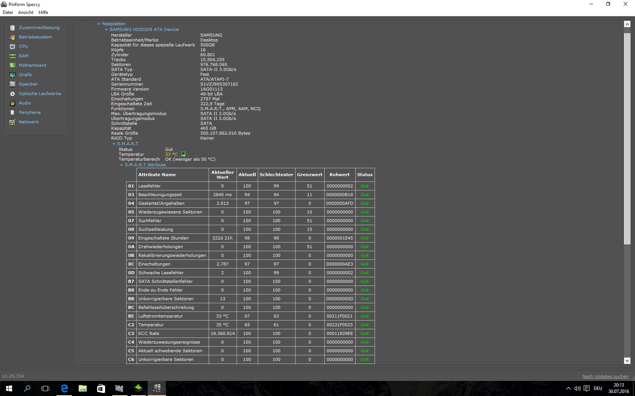Click the Motherboard icon in sidebar
This screenshot has width=635, height=396.
12,65
